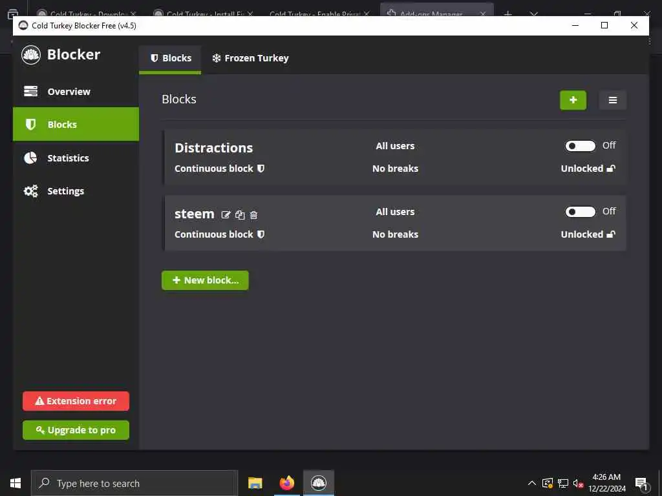The image size is (662, 496).
Task: Switch to Firefox in the taskbar
Action: click(287, 483)
